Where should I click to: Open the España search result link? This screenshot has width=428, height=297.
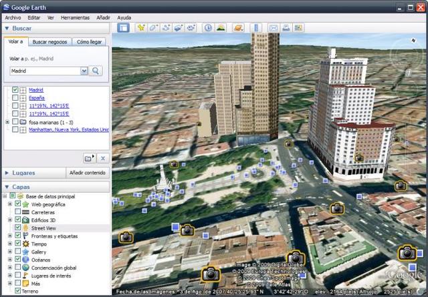pyautogui.click(x=37, y=98)
